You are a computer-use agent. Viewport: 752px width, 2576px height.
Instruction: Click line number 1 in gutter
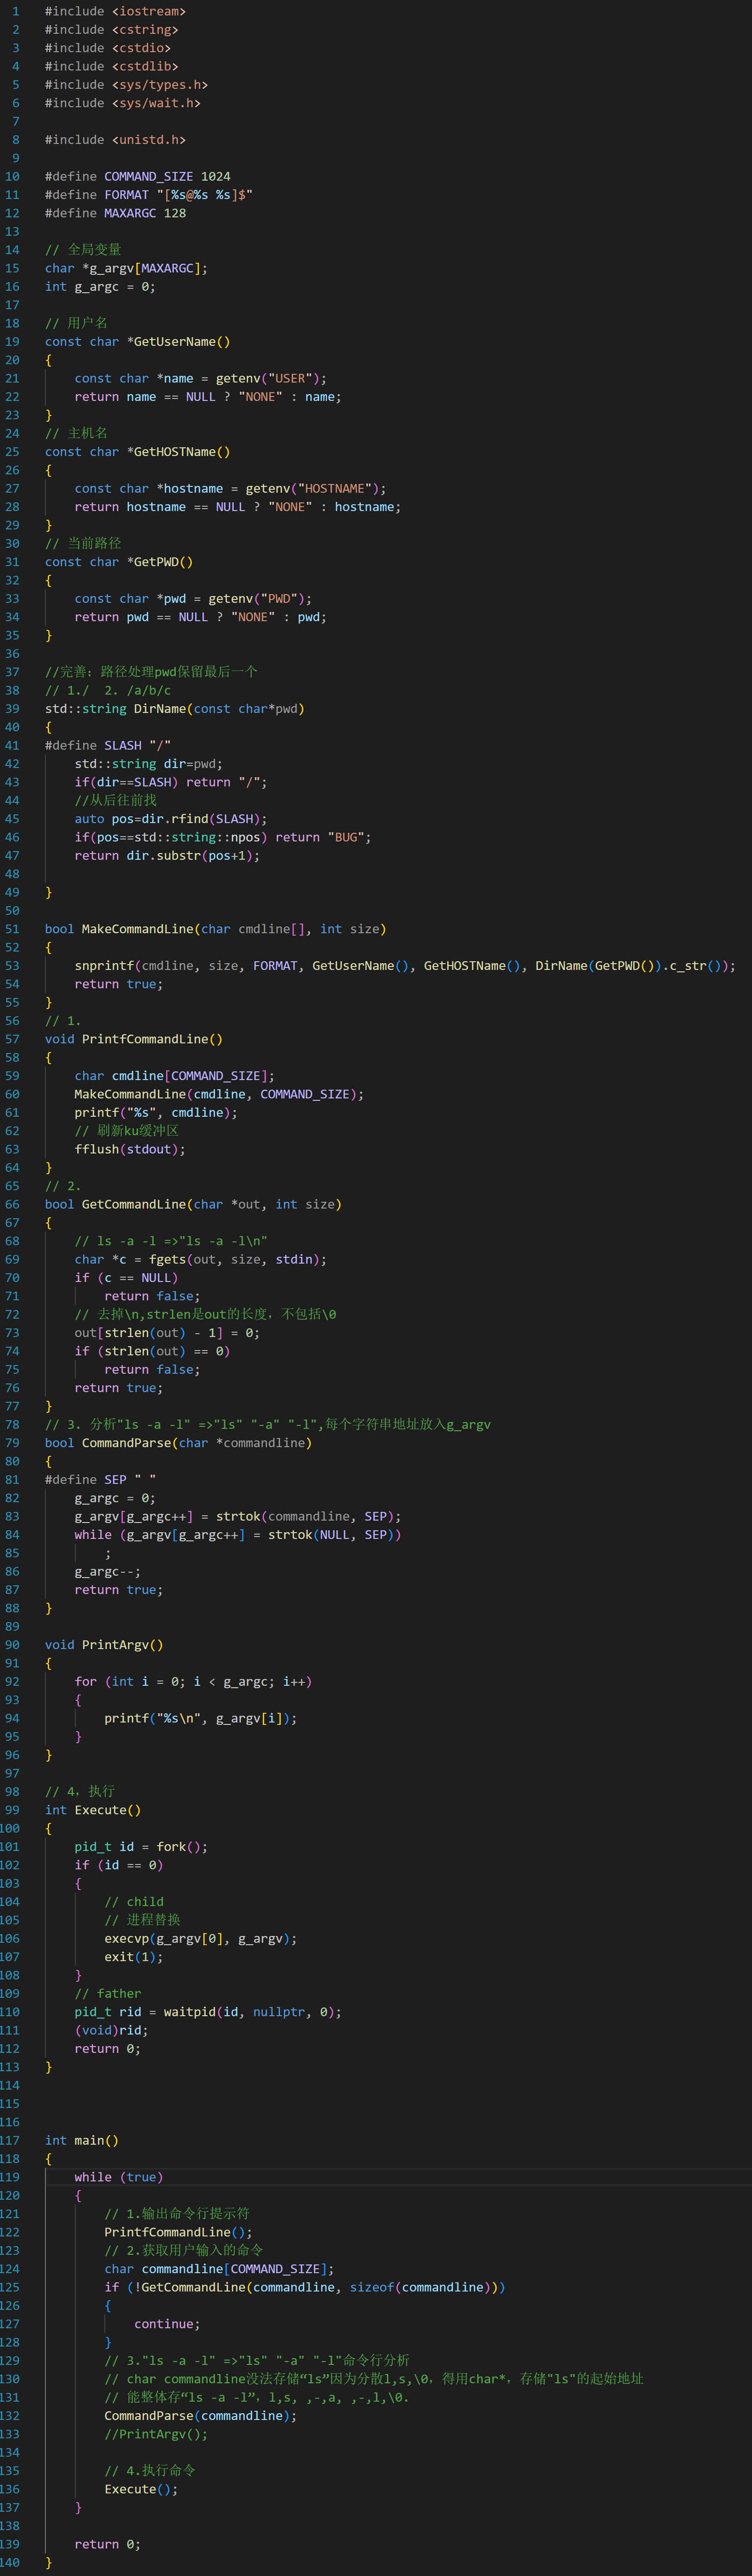pyautogui.click(x=16, y=11)
